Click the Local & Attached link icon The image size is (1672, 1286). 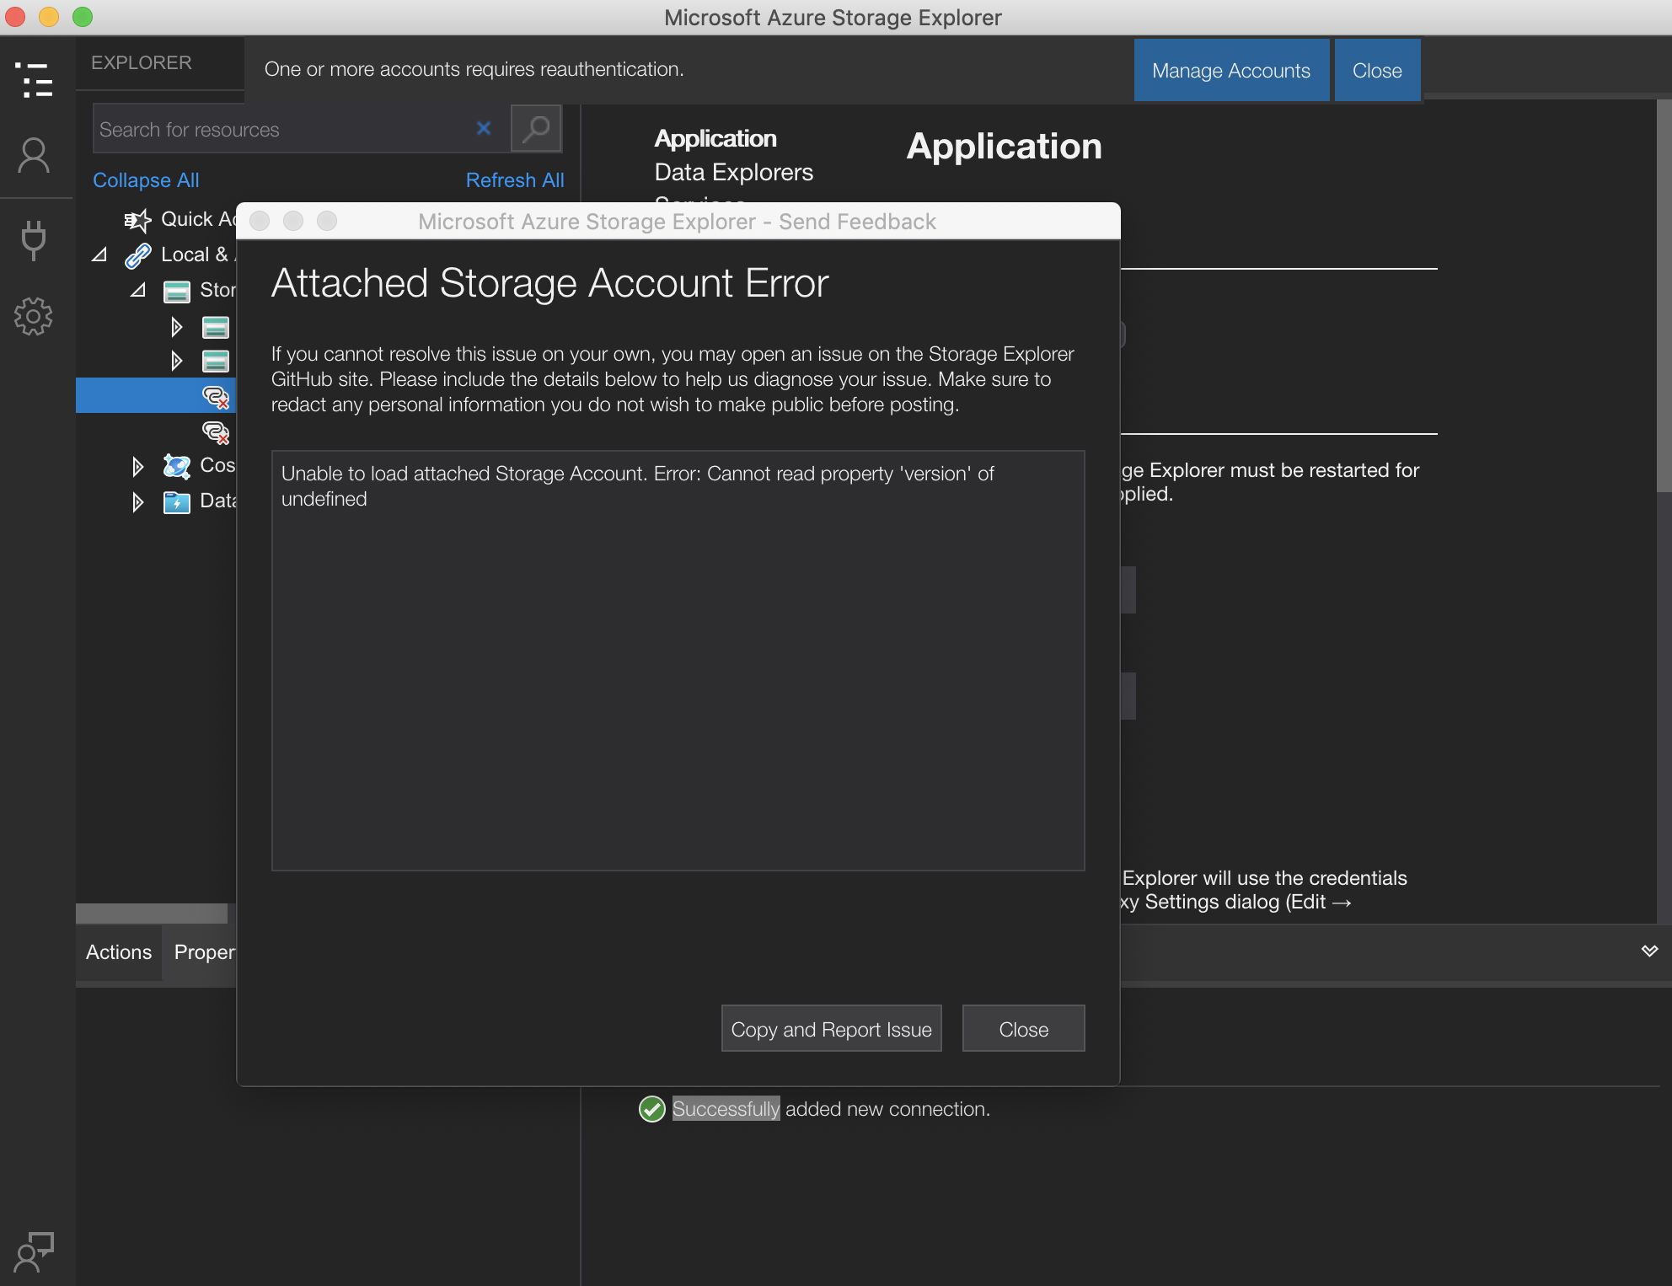pos(138,255)
